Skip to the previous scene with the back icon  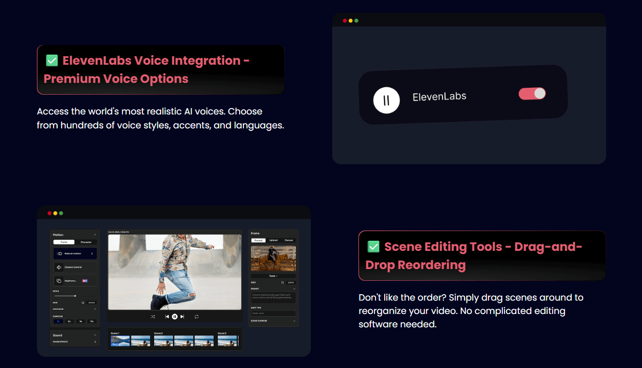167,317
